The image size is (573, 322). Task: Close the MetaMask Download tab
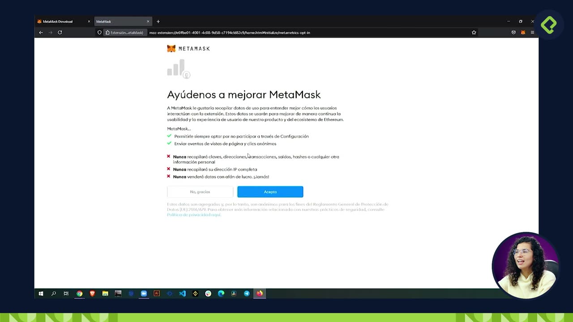point(89,21)
